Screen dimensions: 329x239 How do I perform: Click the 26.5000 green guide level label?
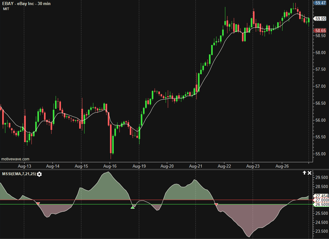point(321,204)
